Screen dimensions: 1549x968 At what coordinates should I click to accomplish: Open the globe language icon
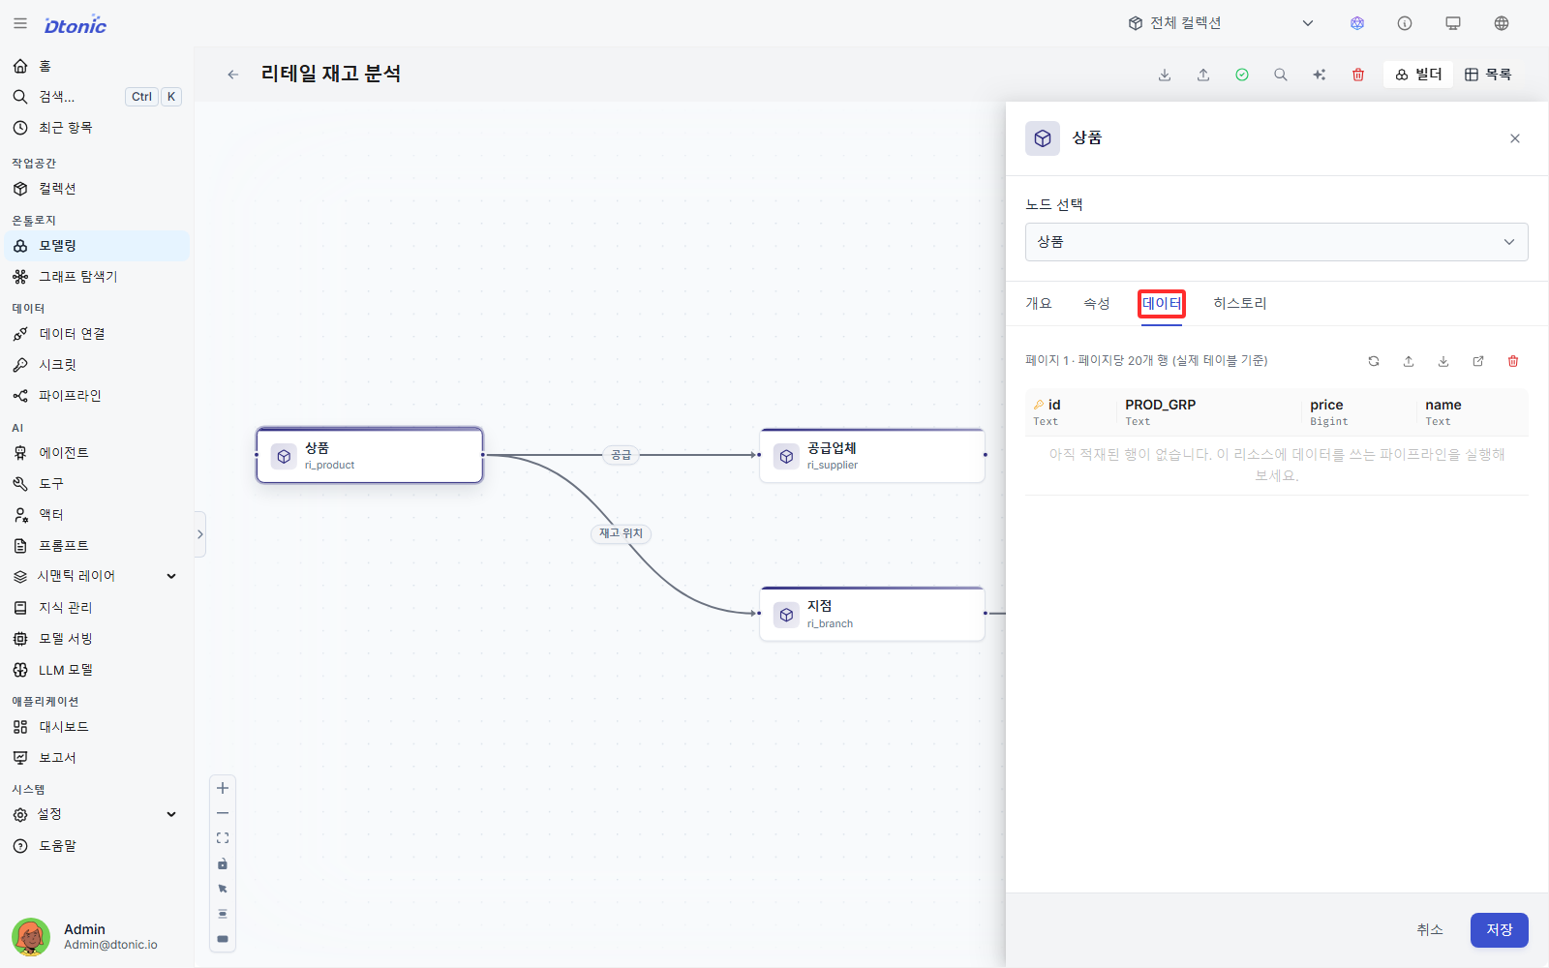pyautogui.click(x=1502, y=23)
